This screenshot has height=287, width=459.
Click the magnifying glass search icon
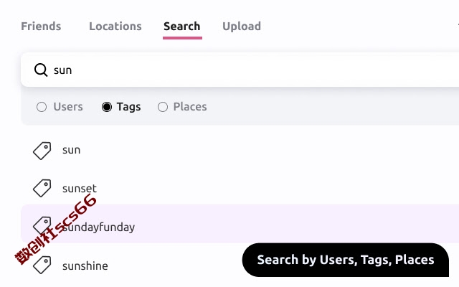click(x=41, y=70)
